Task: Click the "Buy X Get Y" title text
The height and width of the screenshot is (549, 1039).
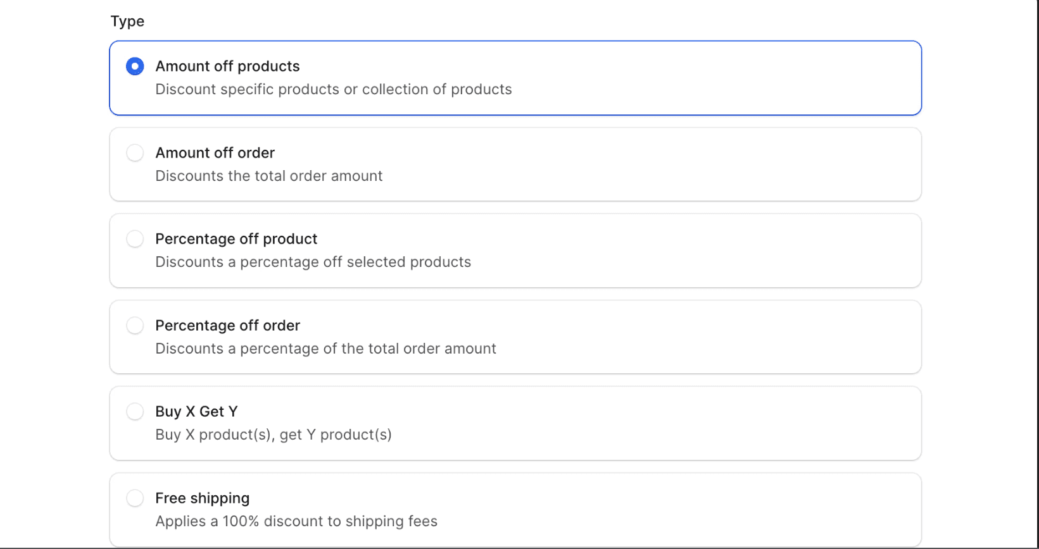Action: pos(196,412)
